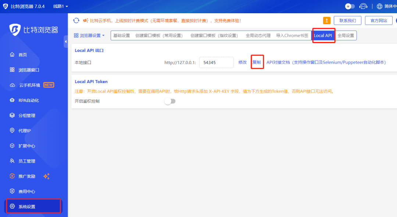The image size is (397, 217).
Task: Click 复制 to copy the local API address
Action: pyautogui.click(x=257, y=62)
